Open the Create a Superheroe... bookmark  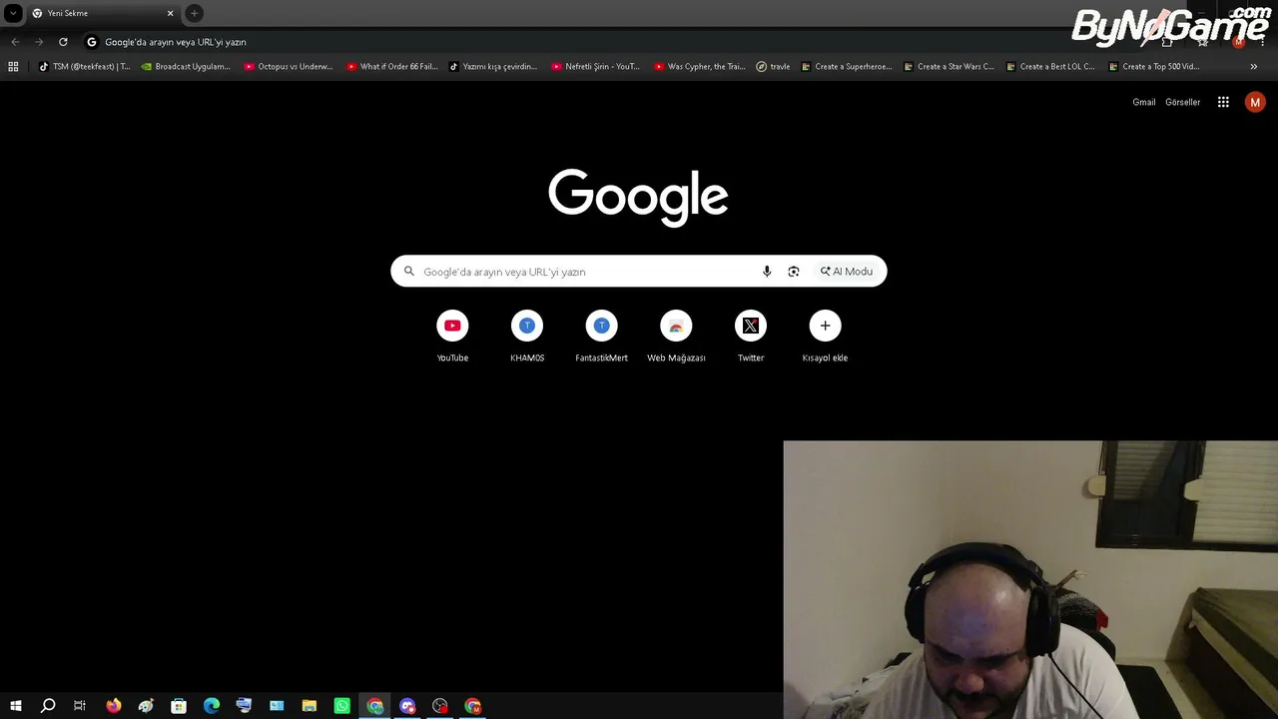pyautogui.click(x=847, y=67)
